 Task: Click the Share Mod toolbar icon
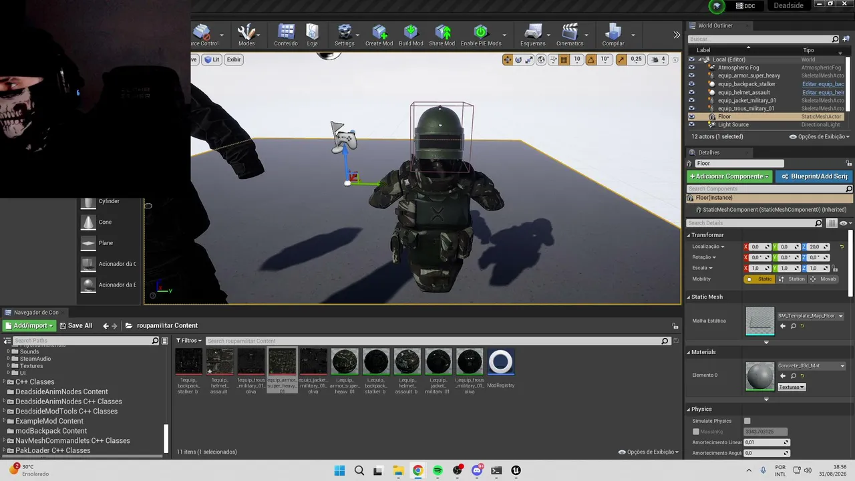442,35
